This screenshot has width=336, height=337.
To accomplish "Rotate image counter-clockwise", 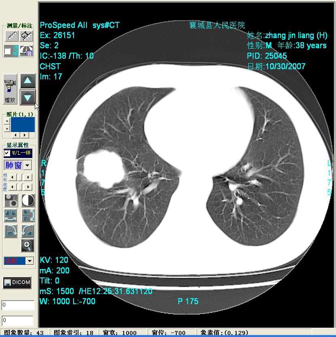I will pos(28,231).
